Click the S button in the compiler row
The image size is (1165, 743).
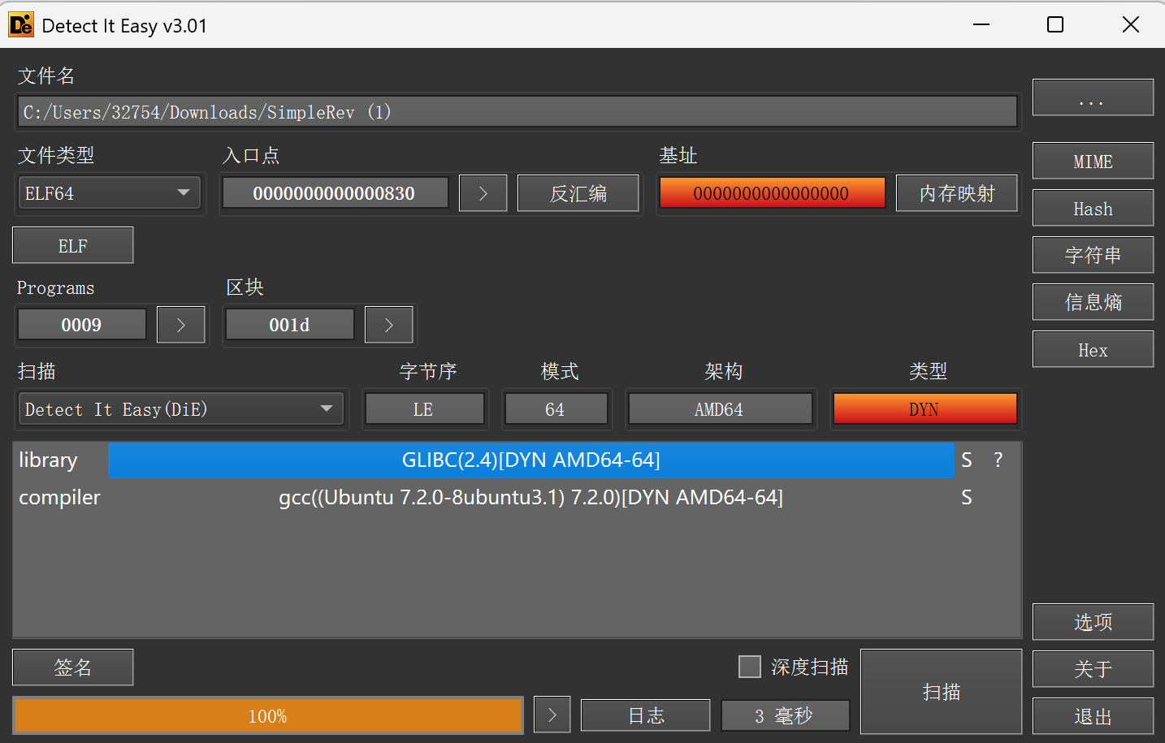click(967, 498)
